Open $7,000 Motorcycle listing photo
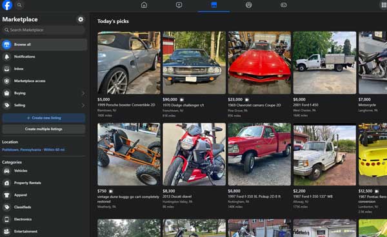387x237 pixels. [x=373, y=62]
